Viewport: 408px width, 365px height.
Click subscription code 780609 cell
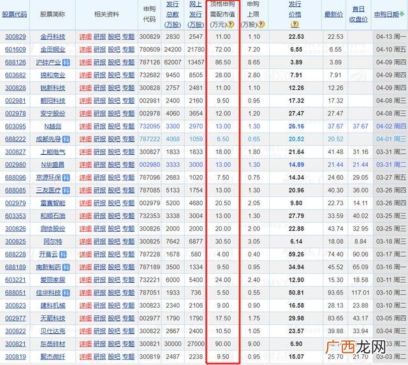point(150,50)
